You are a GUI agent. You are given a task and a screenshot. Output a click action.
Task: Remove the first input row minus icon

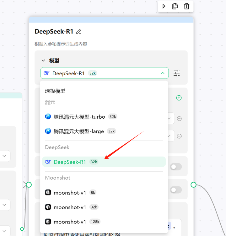[x=179, y=119]
